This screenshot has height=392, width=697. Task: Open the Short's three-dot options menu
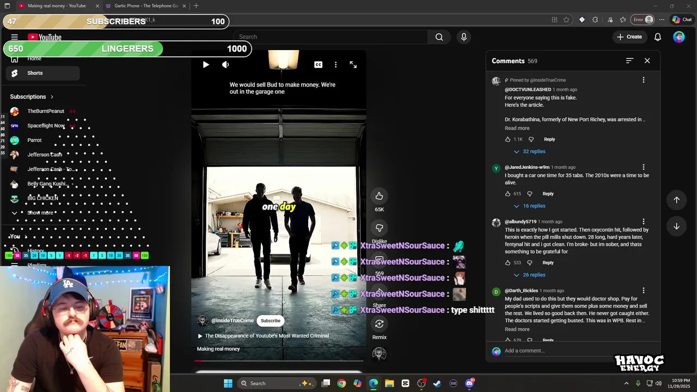click(x=335, y=65)
